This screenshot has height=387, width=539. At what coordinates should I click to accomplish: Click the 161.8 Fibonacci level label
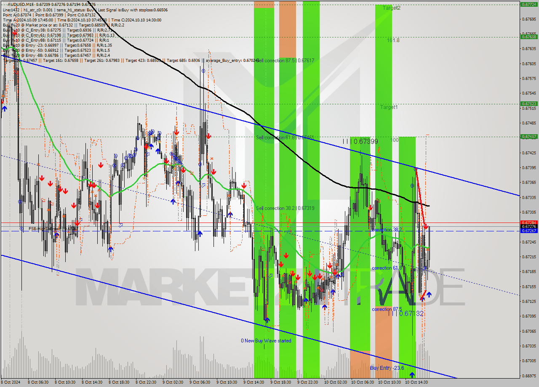393,40
